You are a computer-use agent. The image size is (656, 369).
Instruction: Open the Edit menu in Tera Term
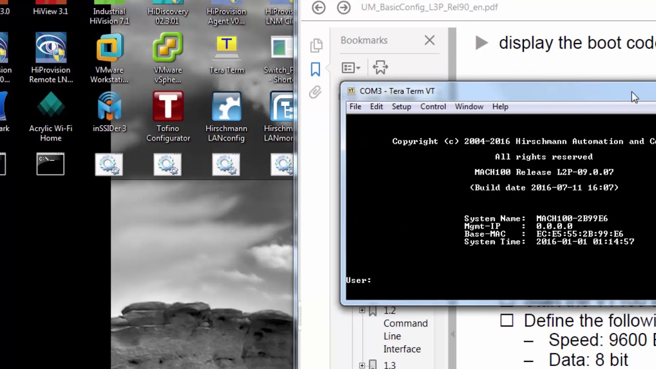coord(376,107)
